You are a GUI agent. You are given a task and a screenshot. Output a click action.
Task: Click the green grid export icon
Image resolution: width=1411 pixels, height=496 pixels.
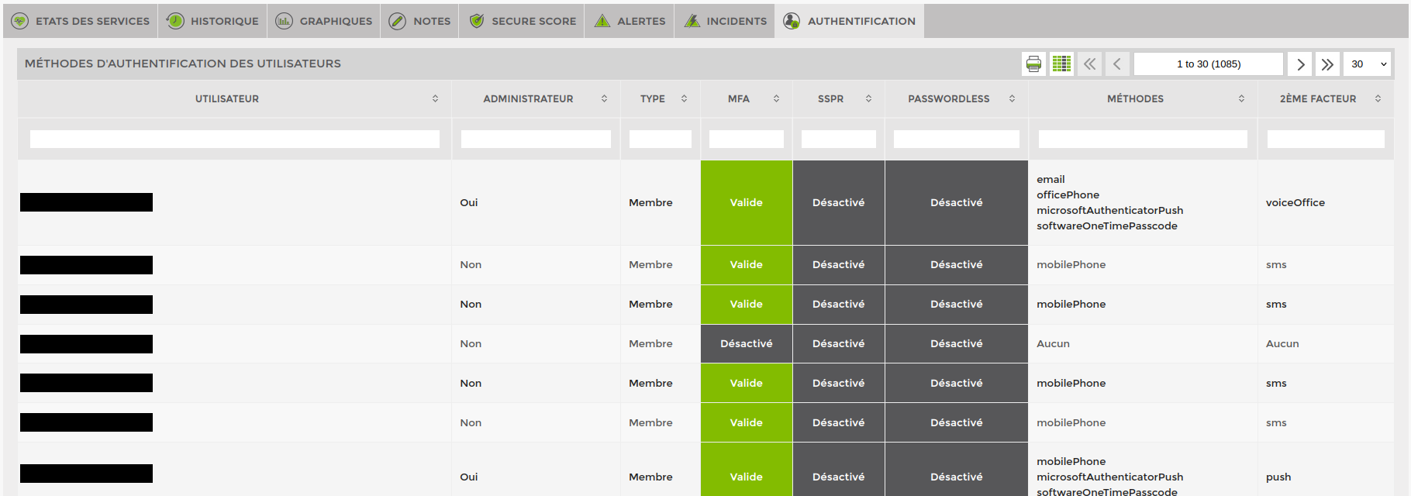[x=1061, y=64]
